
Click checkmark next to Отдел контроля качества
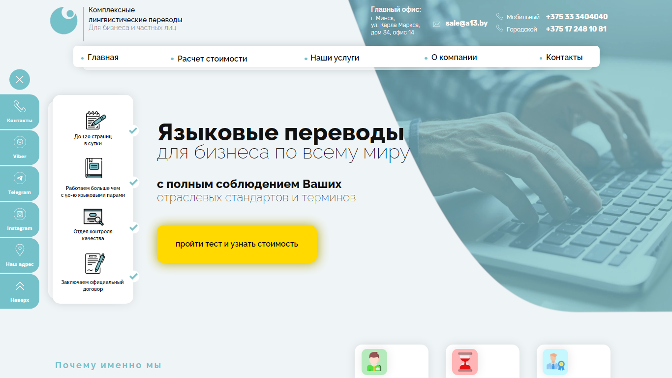[x=133, y=228]
